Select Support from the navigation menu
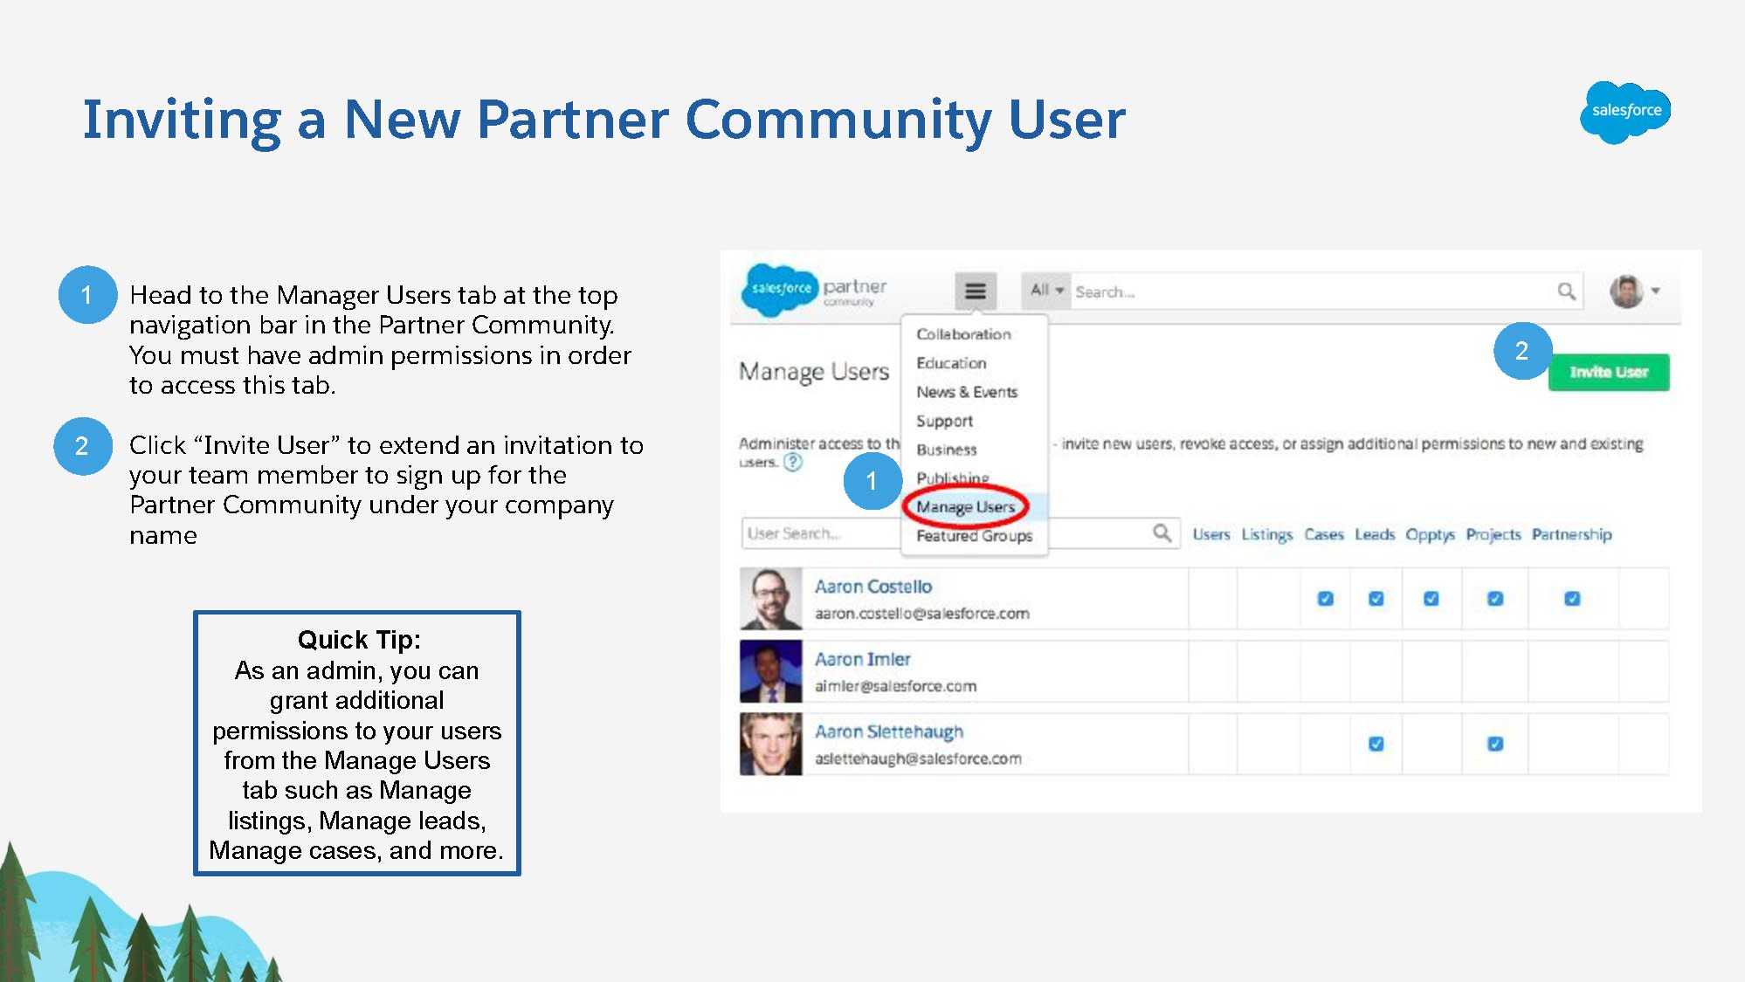 (944, 421)
